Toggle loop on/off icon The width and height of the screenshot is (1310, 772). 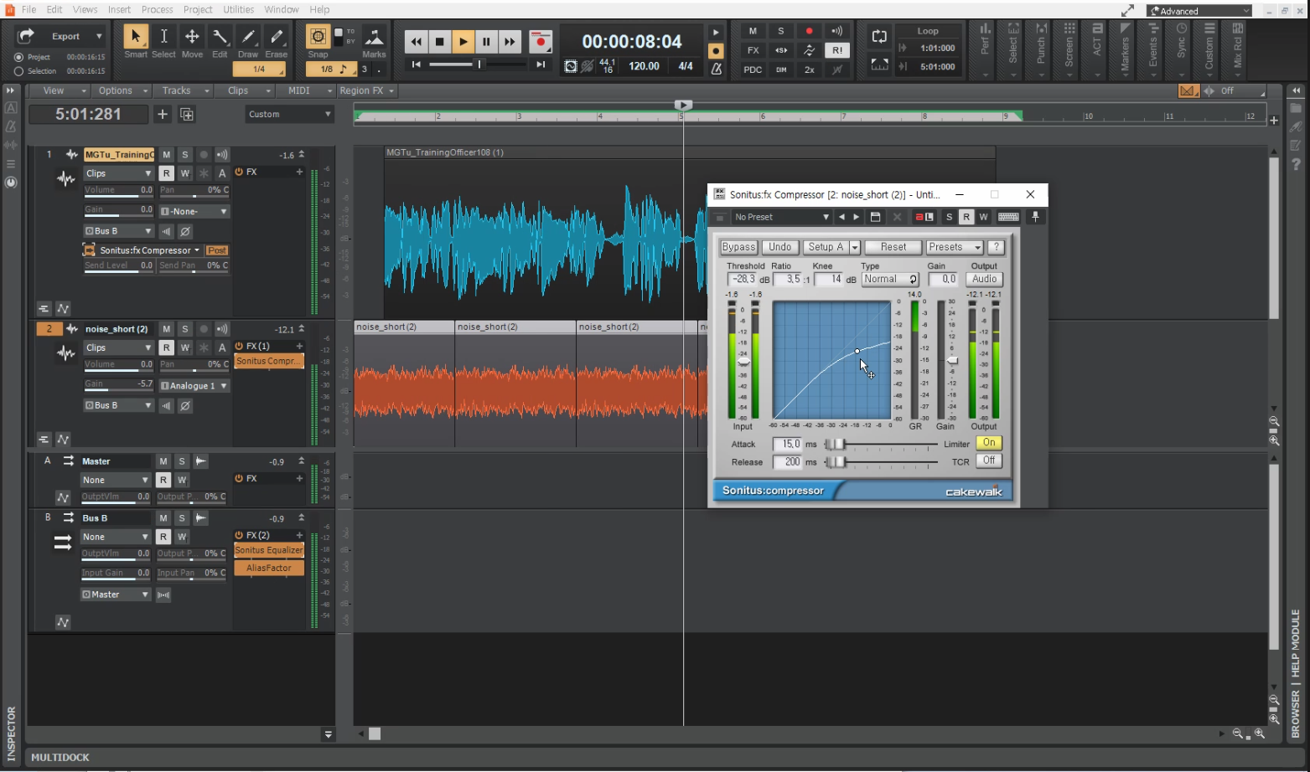[x=879, y=36]
